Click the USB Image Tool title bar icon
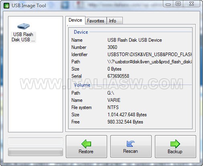This screenshot has width=203, height=166. tap(6, 6)
